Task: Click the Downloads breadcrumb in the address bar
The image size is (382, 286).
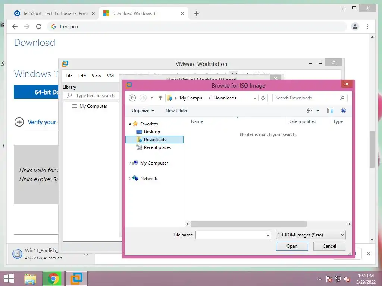Action: pyautogui.click(x=225, y=98)
